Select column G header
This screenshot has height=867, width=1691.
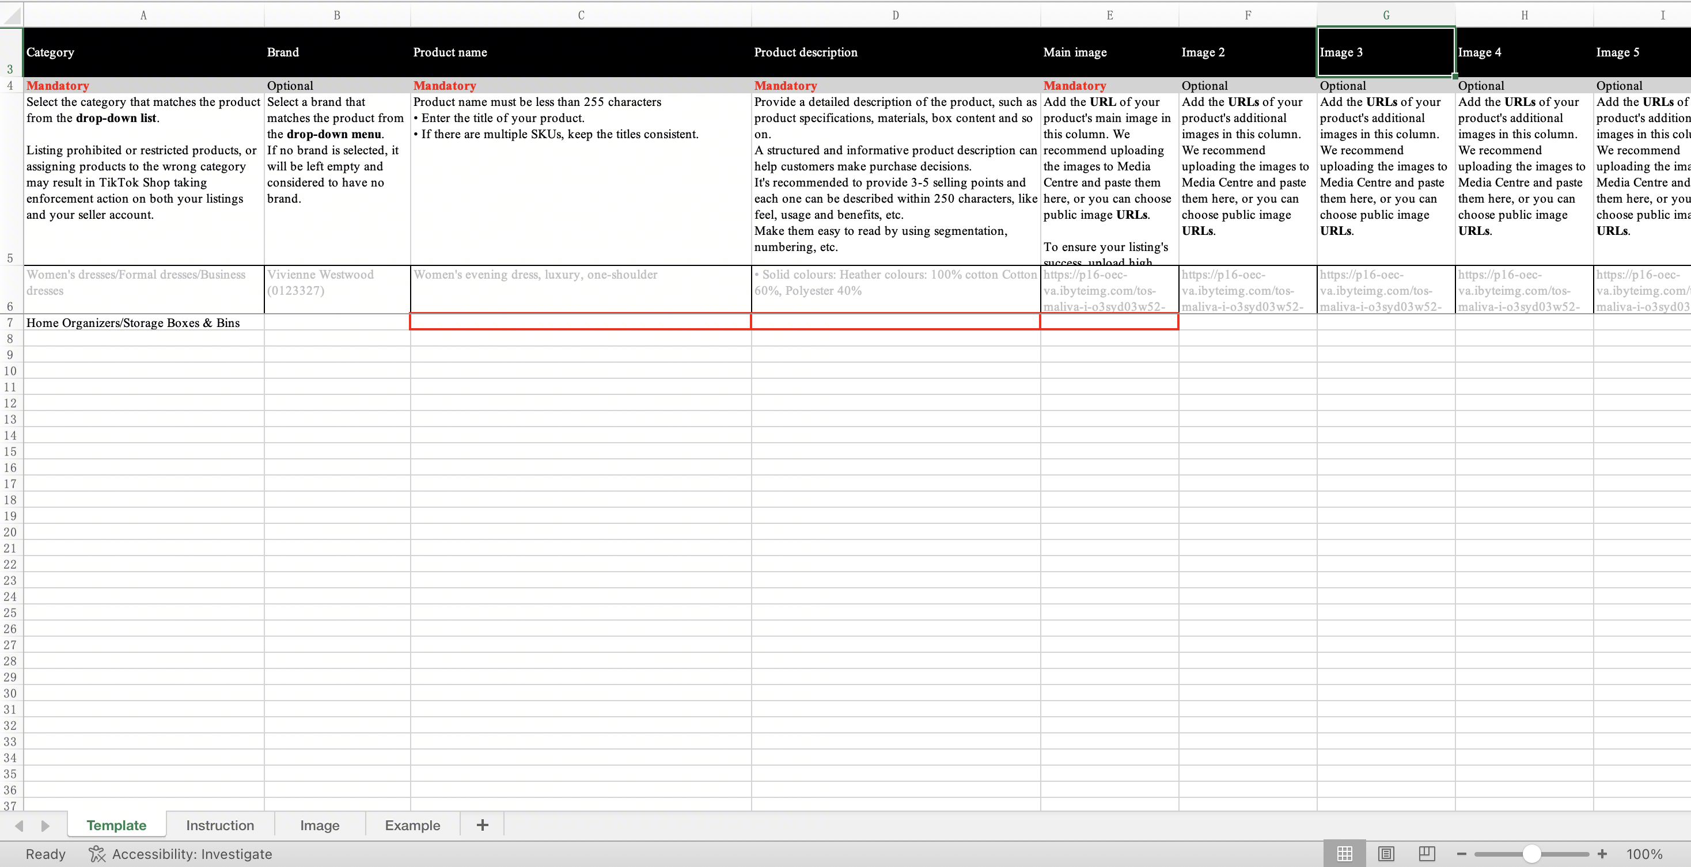[x=1386, y=15]
